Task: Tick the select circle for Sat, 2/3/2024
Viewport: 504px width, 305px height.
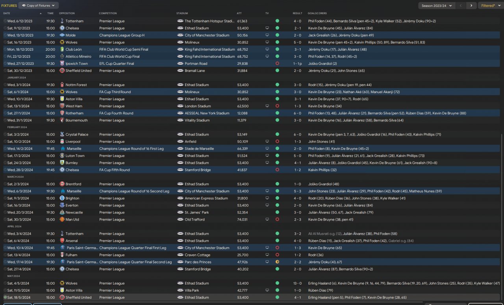Action: coord(5,184)
